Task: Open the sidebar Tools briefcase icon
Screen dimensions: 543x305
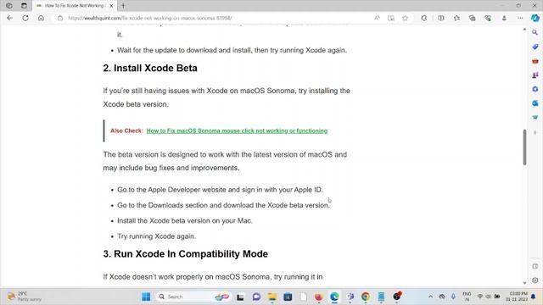Action: click(x=535, y=61)
